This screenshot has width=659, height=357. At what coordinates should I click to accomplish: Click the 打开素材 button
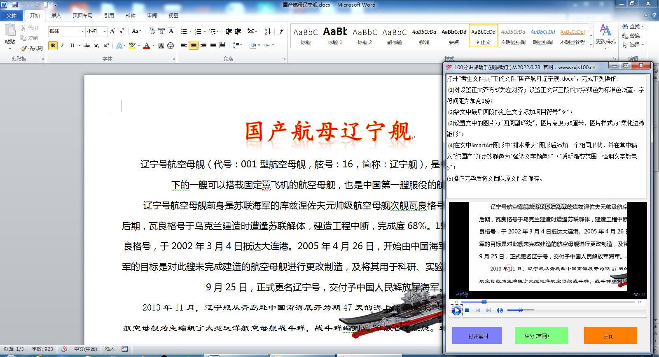click(477, 336)
